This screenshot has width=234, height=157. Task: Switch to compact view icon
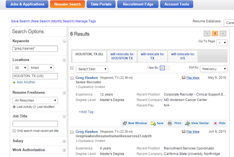pos(168,68)
